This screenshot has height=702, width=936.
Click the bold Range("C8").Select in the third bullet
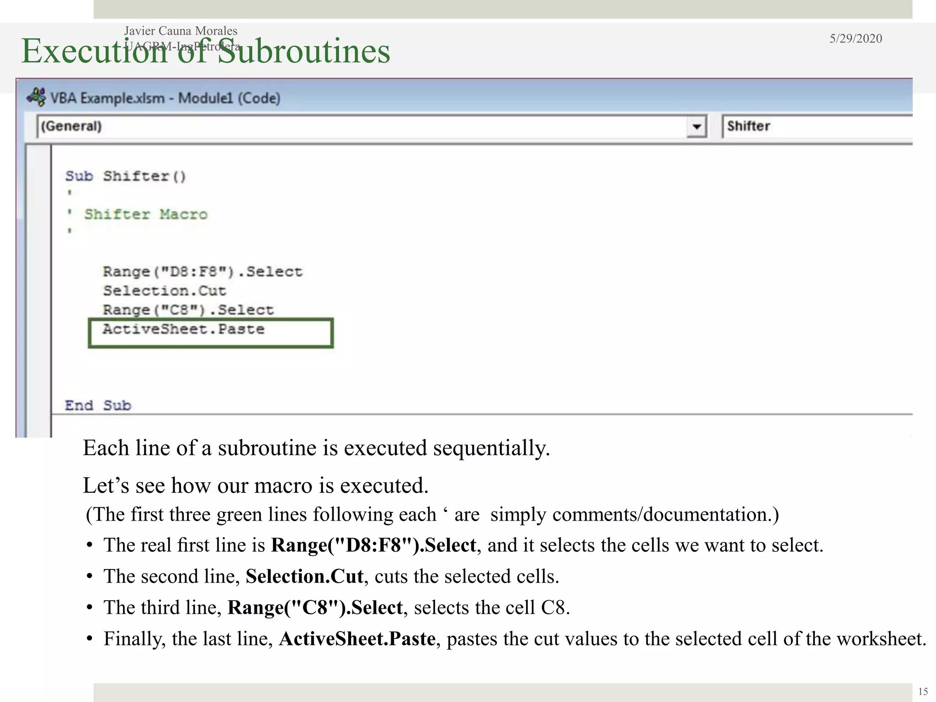point(315,608)
